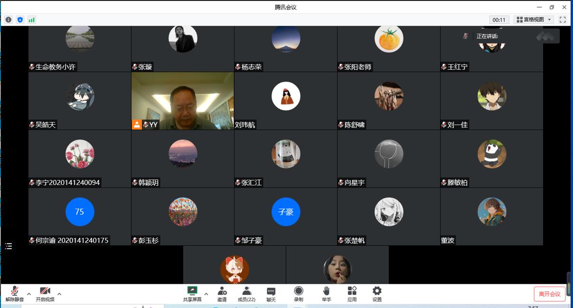Image resolution: width=573 pixels, height=308 pixels.
Task: Open 设置 settings gear
Action: [x=377, y=294]
